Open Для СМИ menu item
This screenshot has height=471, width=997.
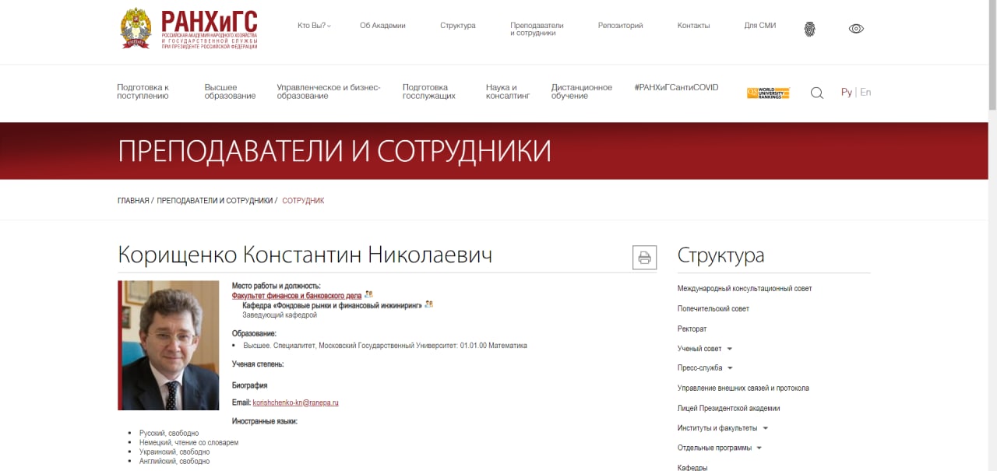[x=759, y=26]
